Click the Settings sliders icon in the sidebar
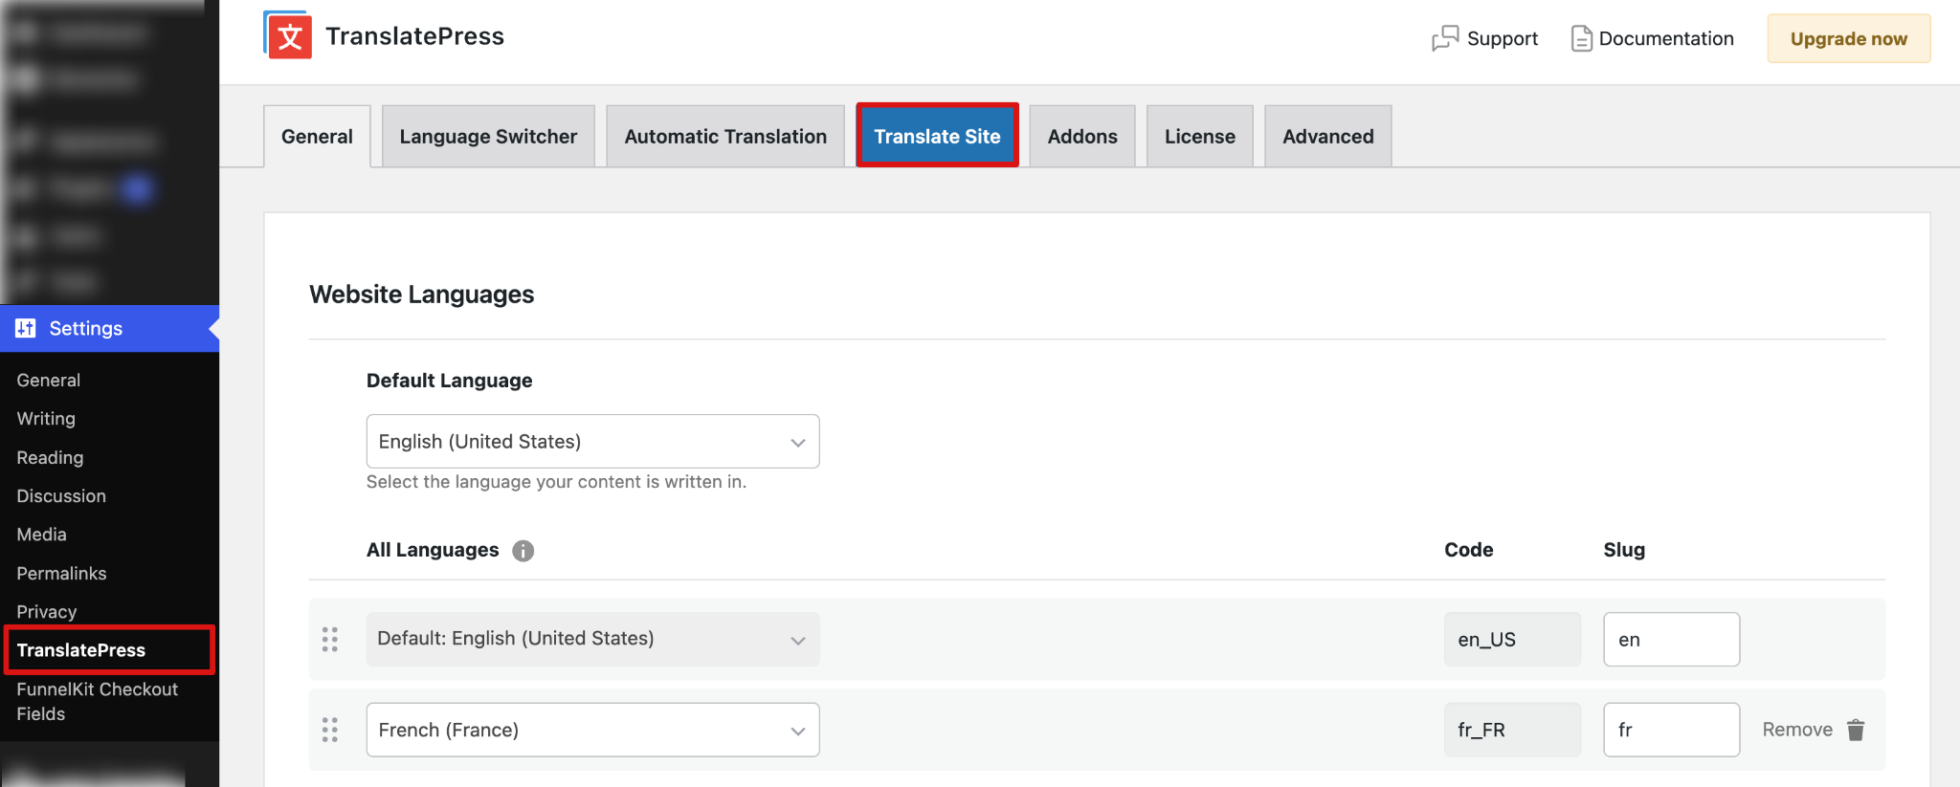 click(x=26, y=328)
